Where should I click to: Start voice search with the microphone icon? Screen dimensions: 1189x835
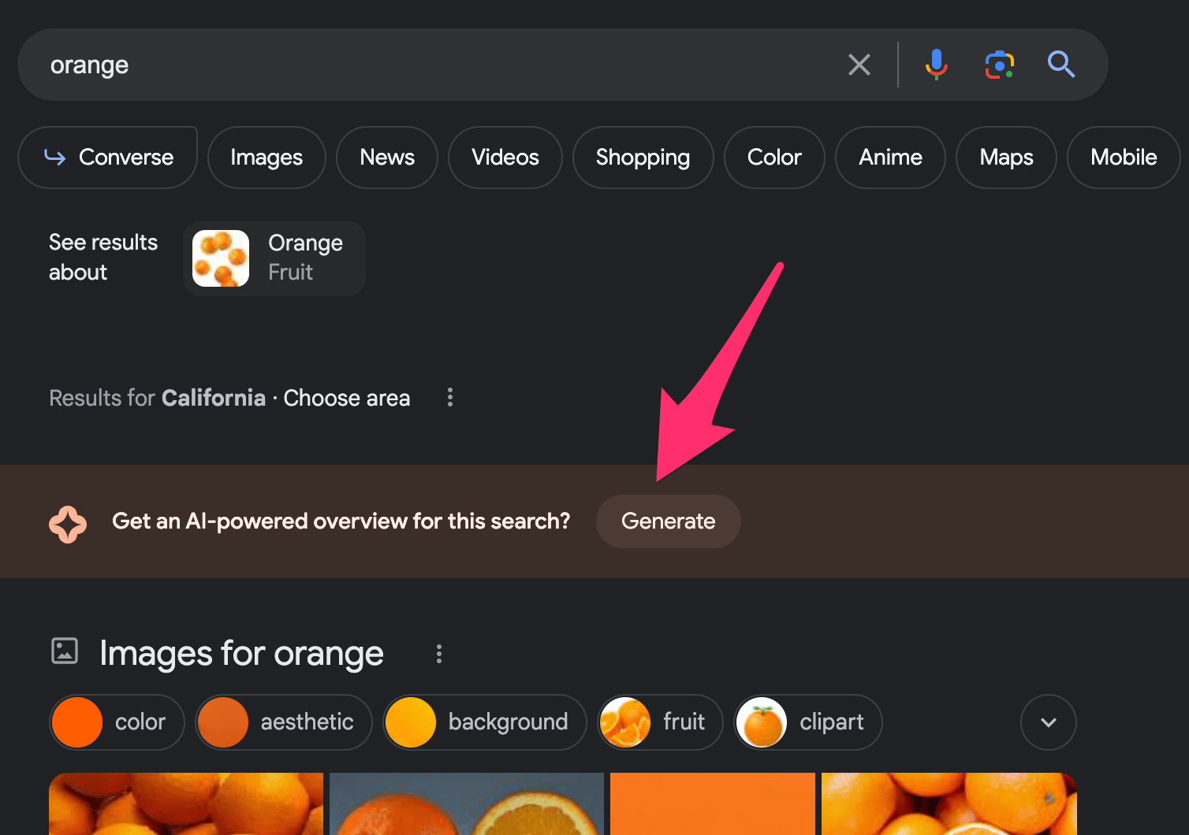click(x=936, y=65)
